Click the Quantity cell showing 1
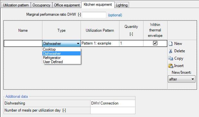This screenshot has height=117, width=199. coord(131,44)
